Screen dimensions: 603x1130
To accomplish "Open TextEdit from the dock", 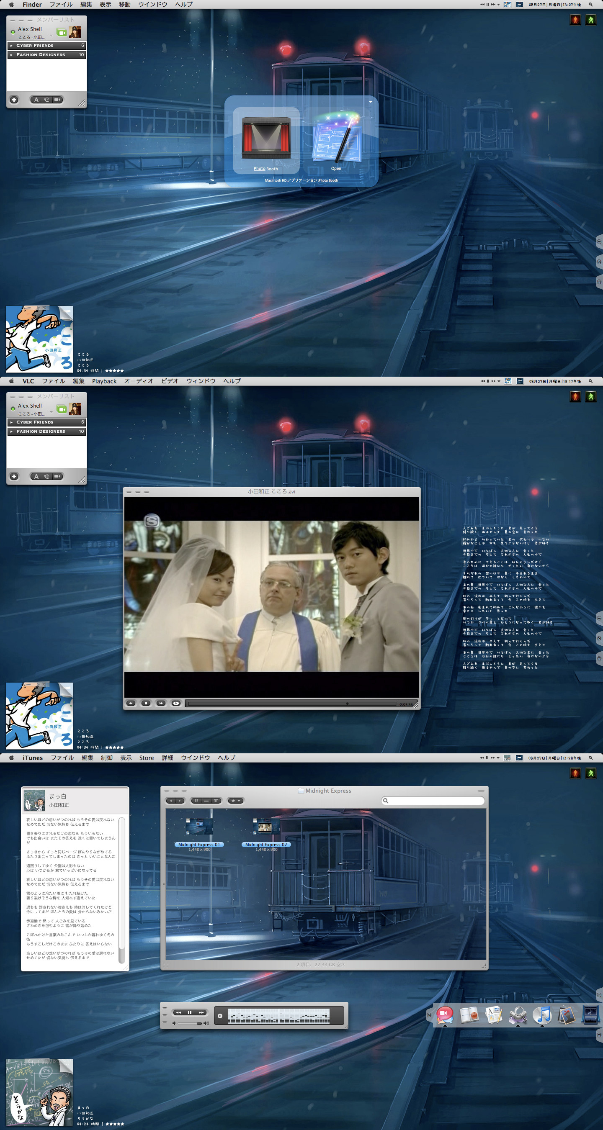I will click(493, 1014).
